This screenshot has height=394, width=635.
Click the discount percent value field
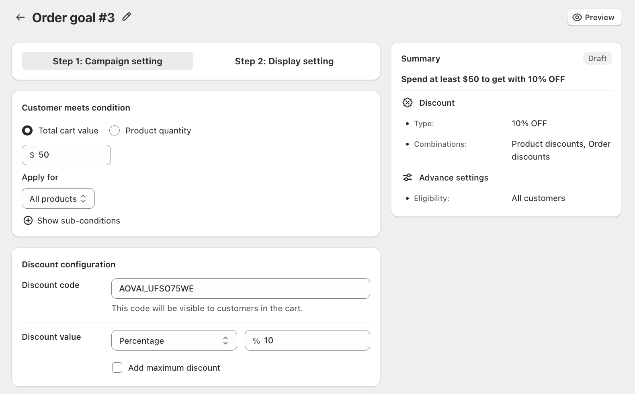307,341
